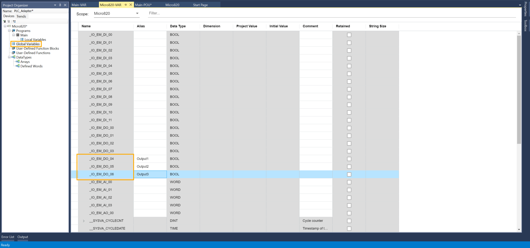Open the Toolbox side panel

click(525, 25)
